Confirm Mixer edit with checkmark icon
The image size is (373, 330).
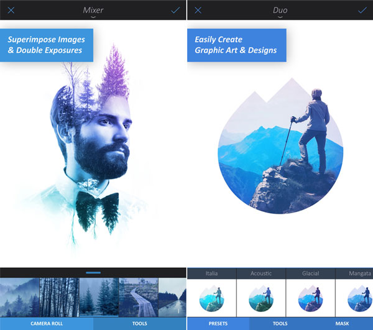(x=175, y=10)
